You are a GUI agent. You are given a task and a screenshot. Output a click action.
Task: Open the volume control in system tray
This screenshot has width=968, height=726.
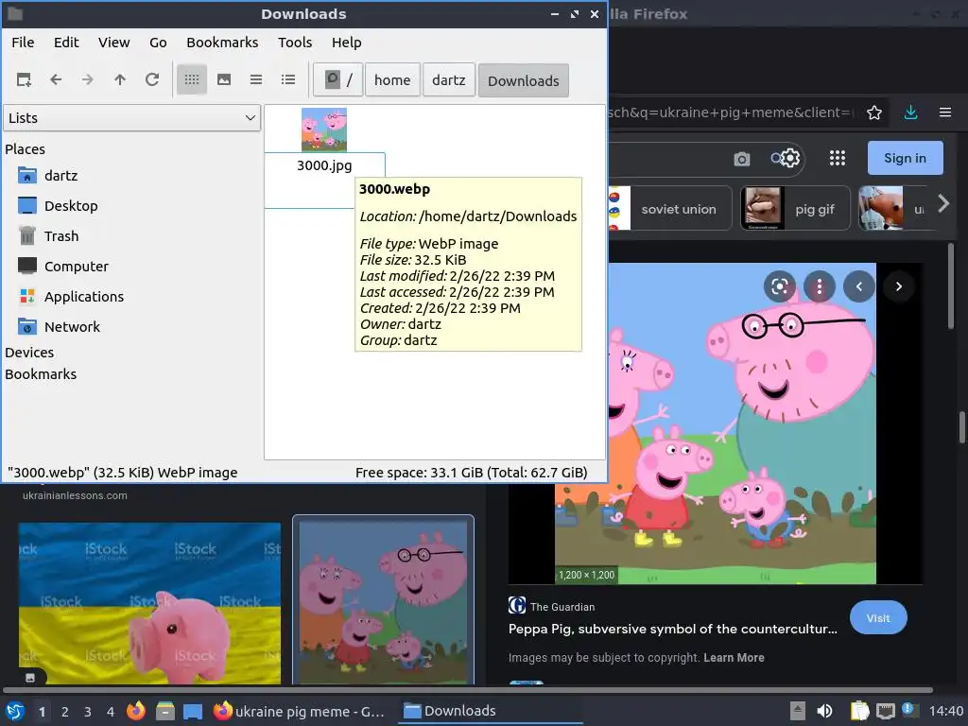click(824, 711)
